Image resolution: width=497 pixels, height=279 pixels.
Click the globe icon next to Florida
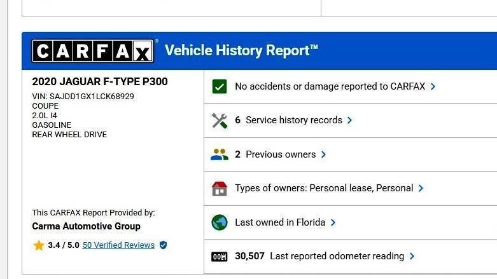click(x=220, y=222)
